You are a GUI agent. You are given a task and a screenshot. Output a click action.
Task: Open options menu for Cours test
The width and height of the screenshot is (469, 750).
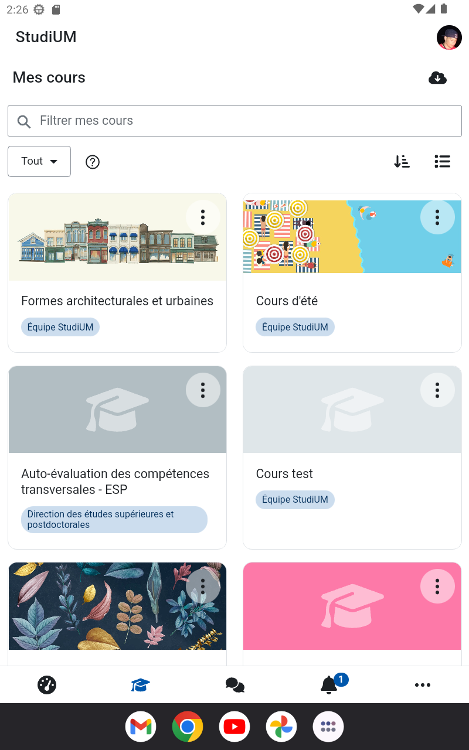click(437, 390)
